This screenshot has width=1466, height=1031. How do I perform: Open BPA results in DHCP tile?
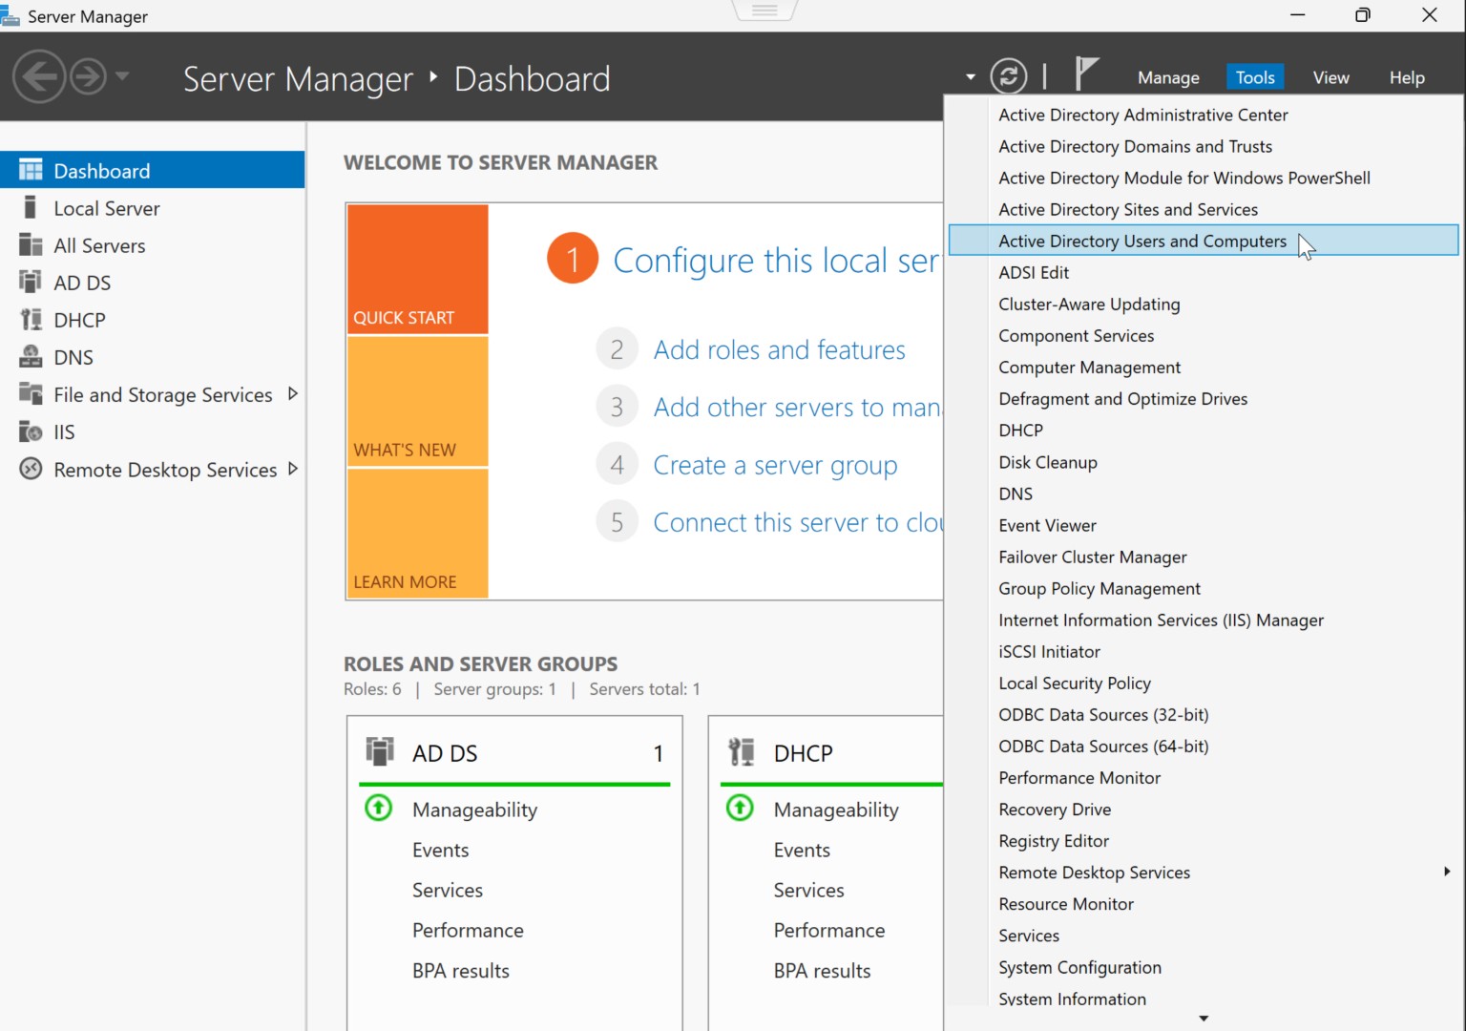pos(822,971)
